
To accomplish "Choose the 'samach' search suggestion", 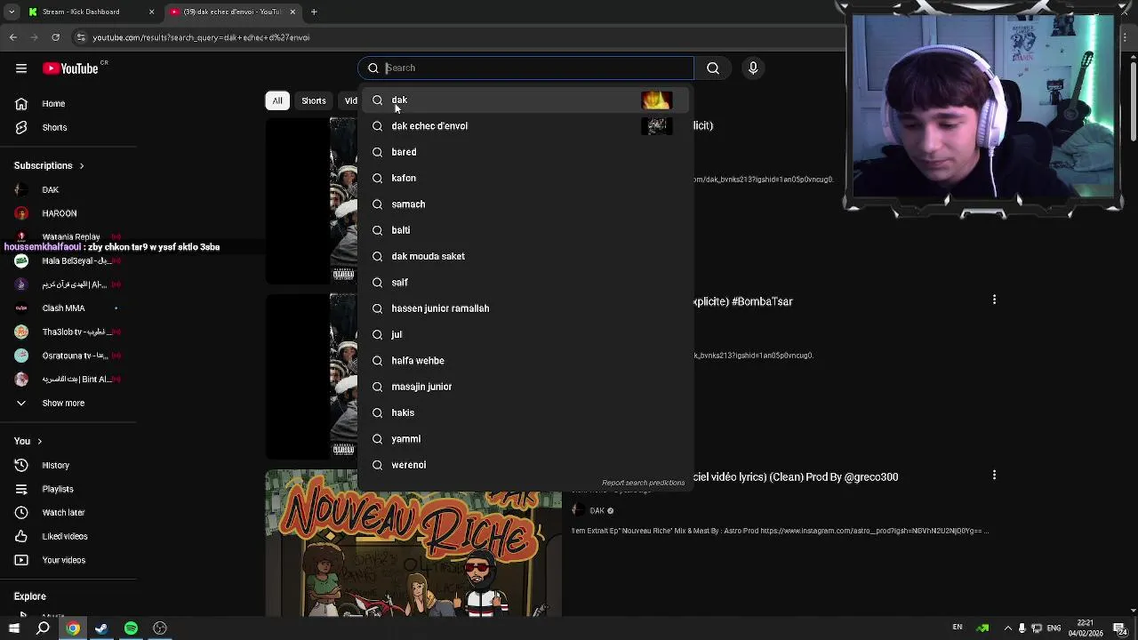I will pyautogui.click(x=525, y=204).
